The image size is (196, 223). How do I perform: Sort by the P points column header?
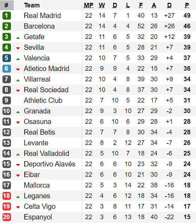(x=187, y=5)
